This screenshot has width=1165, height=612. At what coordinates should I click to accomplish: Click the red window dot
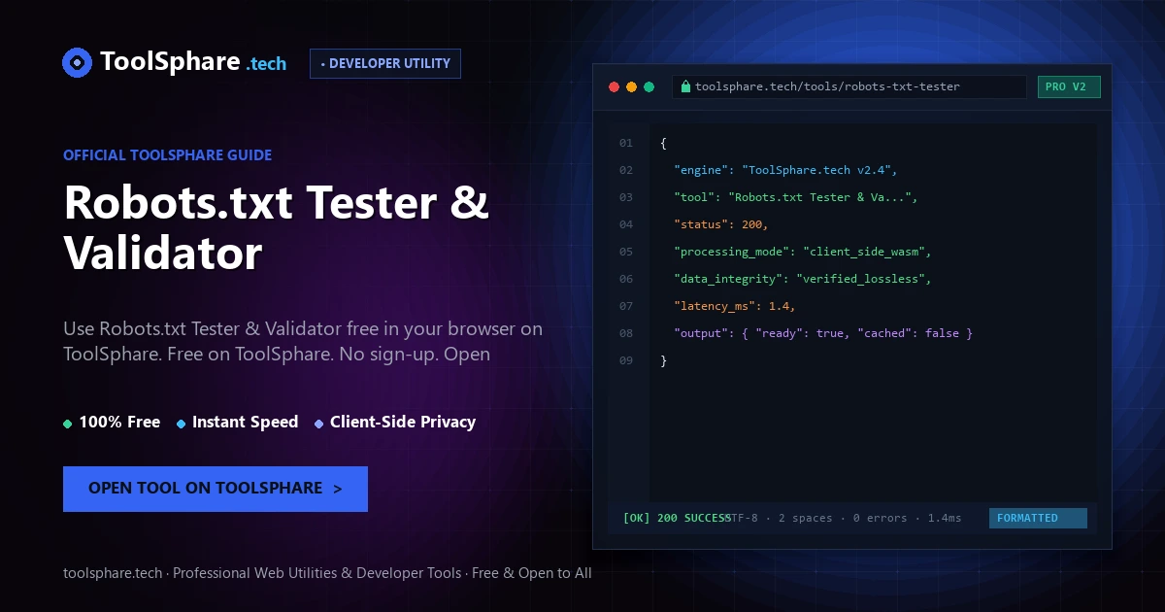[614, 86]
